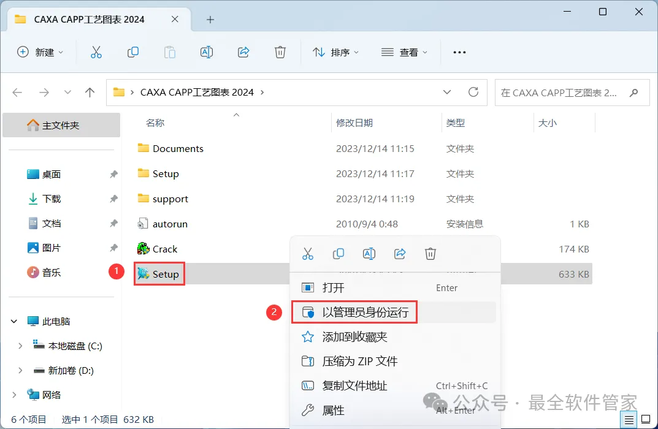Choose 复制文件地址 in context menu
Viewport: 658px width, 429px height.
(394, 386)
